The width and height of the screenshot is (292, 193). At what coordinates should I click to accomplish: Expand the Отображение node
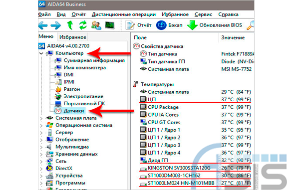[41, 140]
